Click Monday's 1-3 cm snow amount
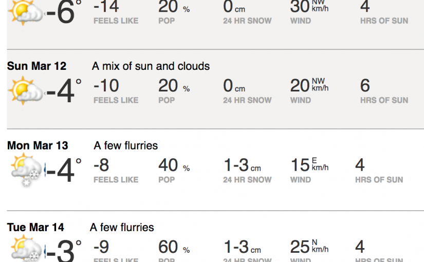424x262 pixels. pyautogui.click(x=242, y=165)
